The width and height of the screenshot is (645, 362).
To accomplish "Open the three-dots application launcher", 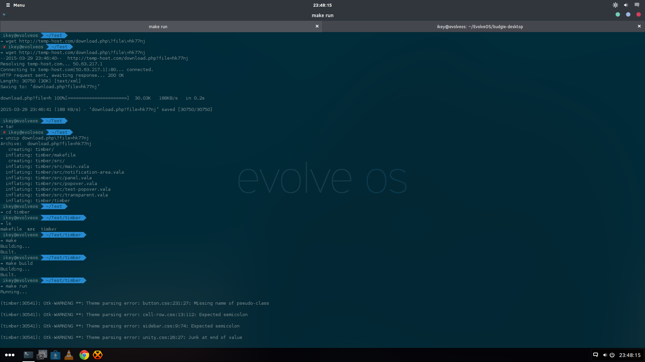I will (x=10, y=355).
